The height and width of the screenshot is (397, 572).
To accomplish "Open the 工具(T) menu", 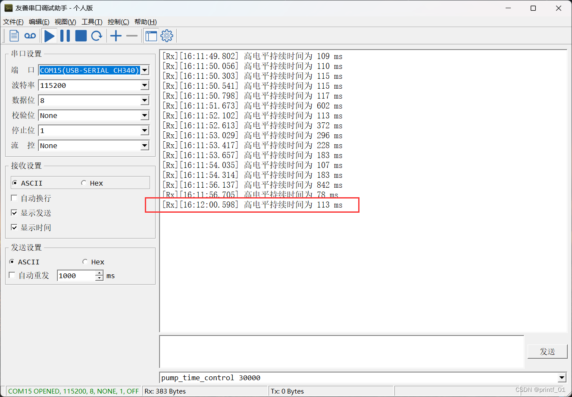I will click(x=92, y=22).
